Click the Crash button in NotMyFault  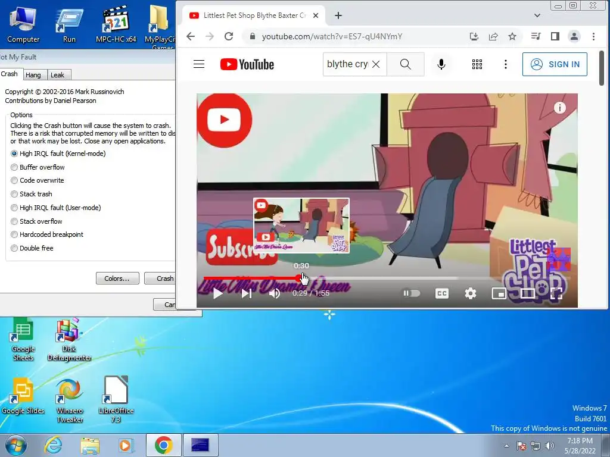pos(161,278)
